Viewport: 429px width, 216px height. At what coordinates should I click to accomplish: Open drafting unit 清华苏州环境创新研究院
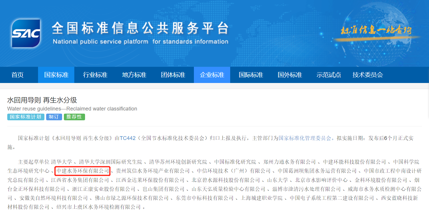point(178,162)
